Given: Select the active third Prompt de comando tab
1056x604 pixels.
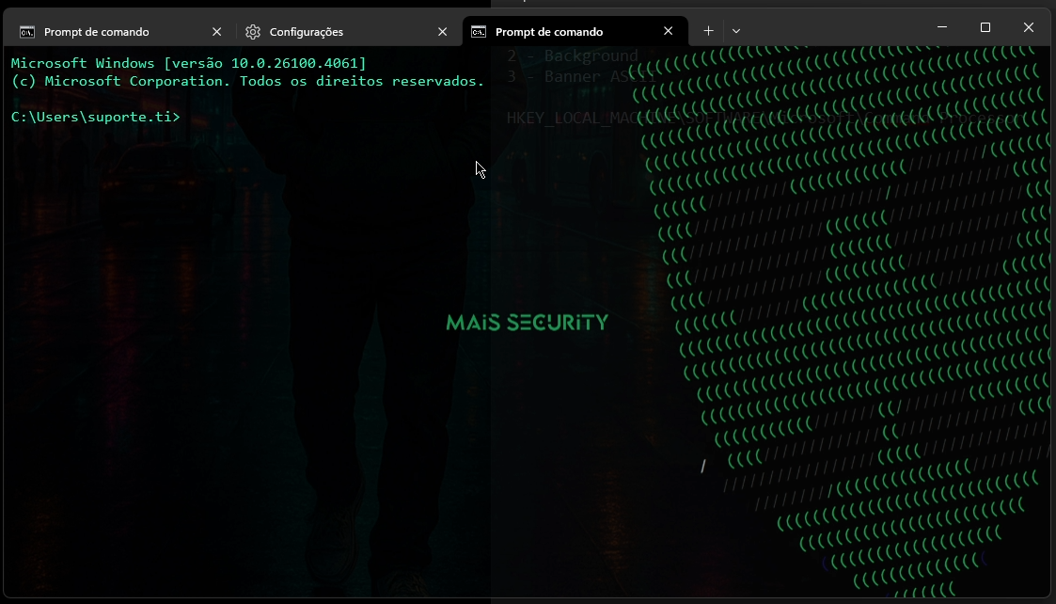Looking at the screenshot, I should (x=575, y=32).
